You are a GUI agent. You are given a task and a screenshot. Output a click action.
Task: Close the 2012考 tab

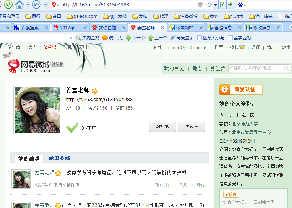85,28
